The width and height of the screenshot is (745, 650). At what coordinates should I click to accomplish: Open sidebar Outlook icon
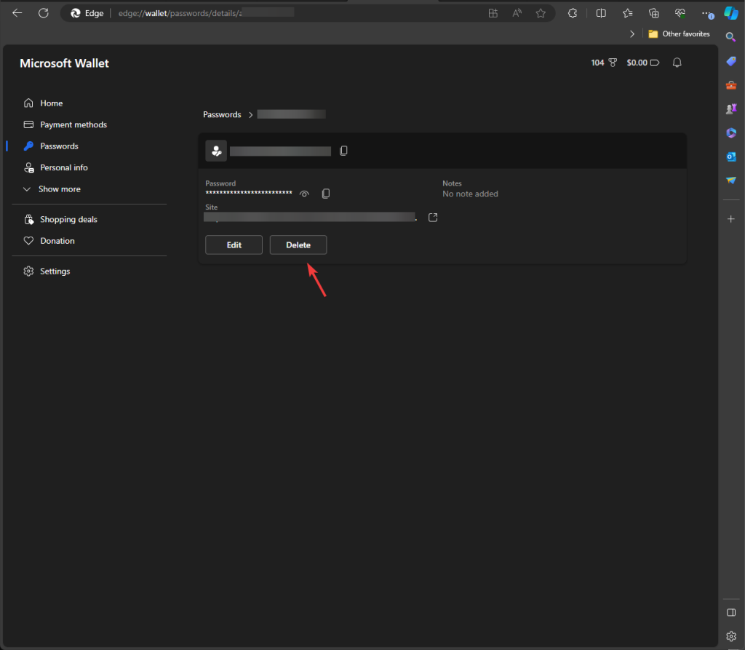click(x=730, y=156)
